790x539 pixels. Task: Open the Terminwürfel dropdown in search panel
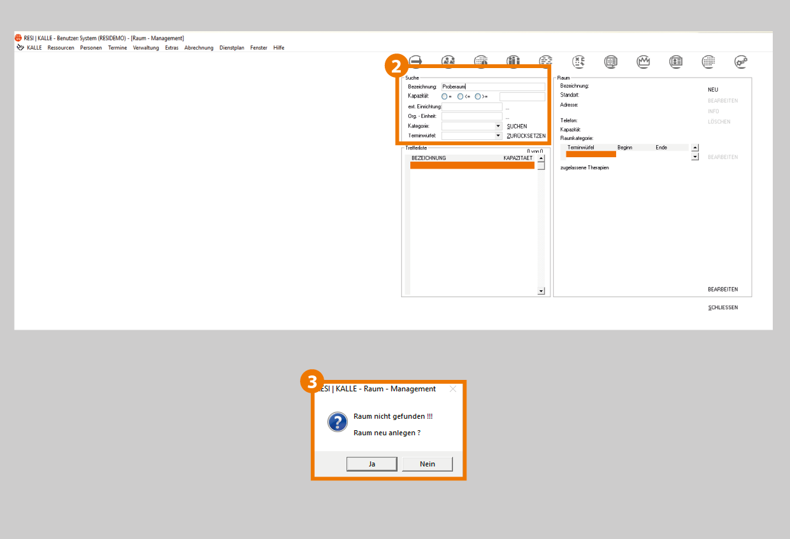pos(498,136)
